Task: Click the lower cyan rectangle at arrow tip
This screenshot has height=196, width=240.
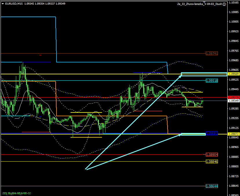Action: tap(193, 134)
